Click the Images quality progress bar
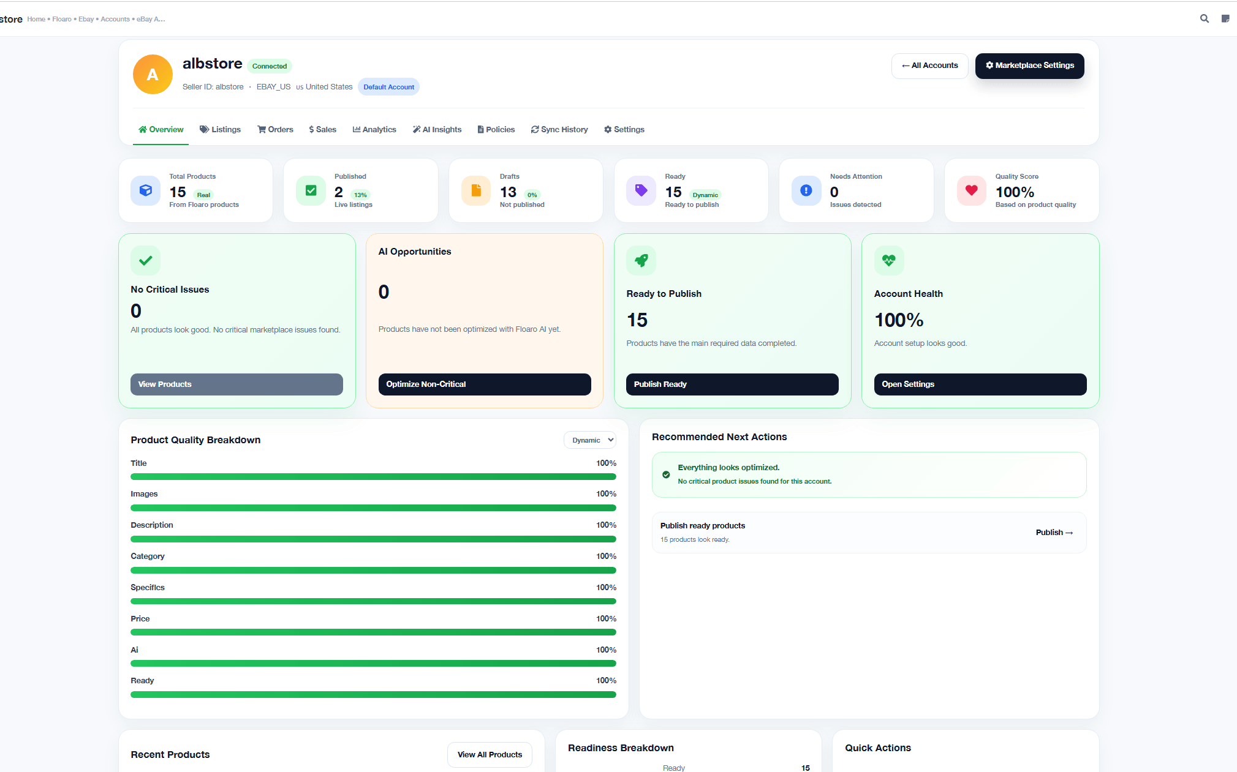The height and width of the screenshot is (772, 1237). [373, 508]
